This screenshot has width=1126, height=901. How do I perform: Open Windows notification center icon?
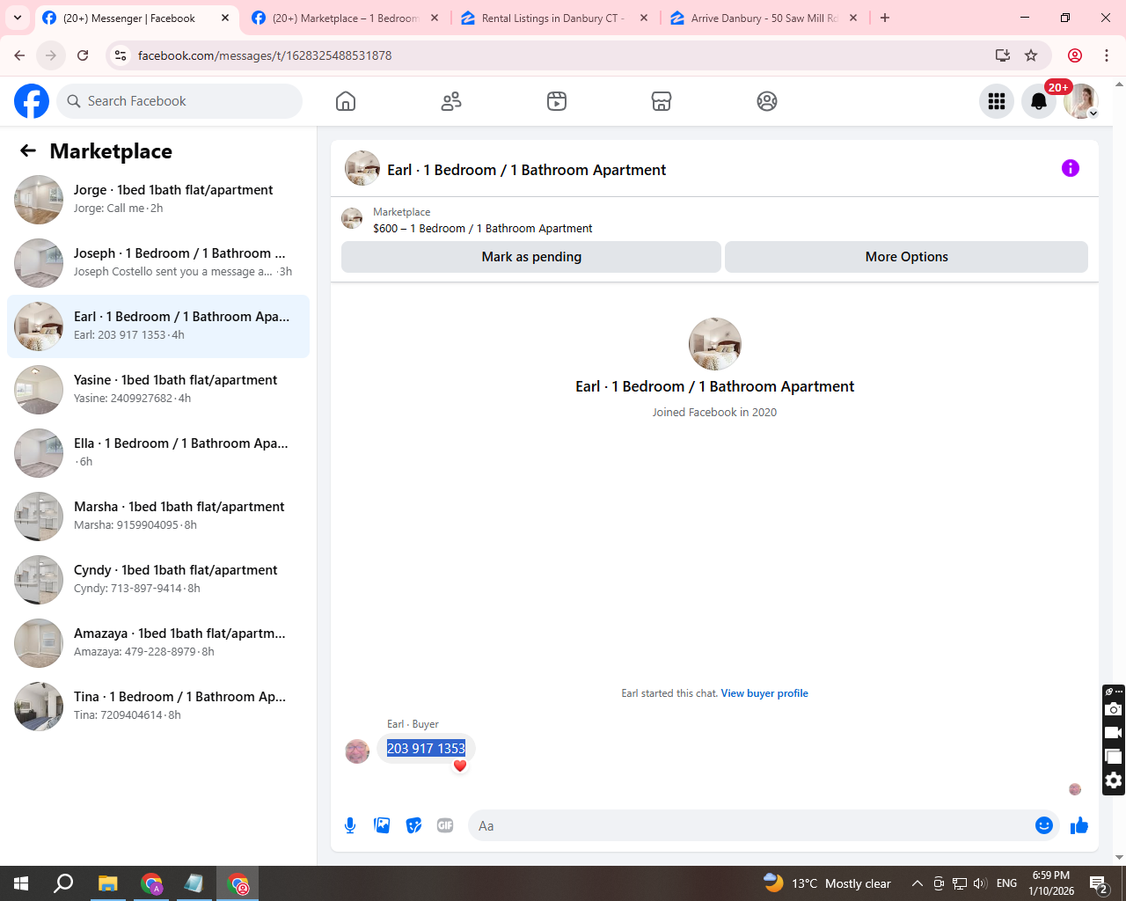pyautogui.click(x=1098, y=883)
